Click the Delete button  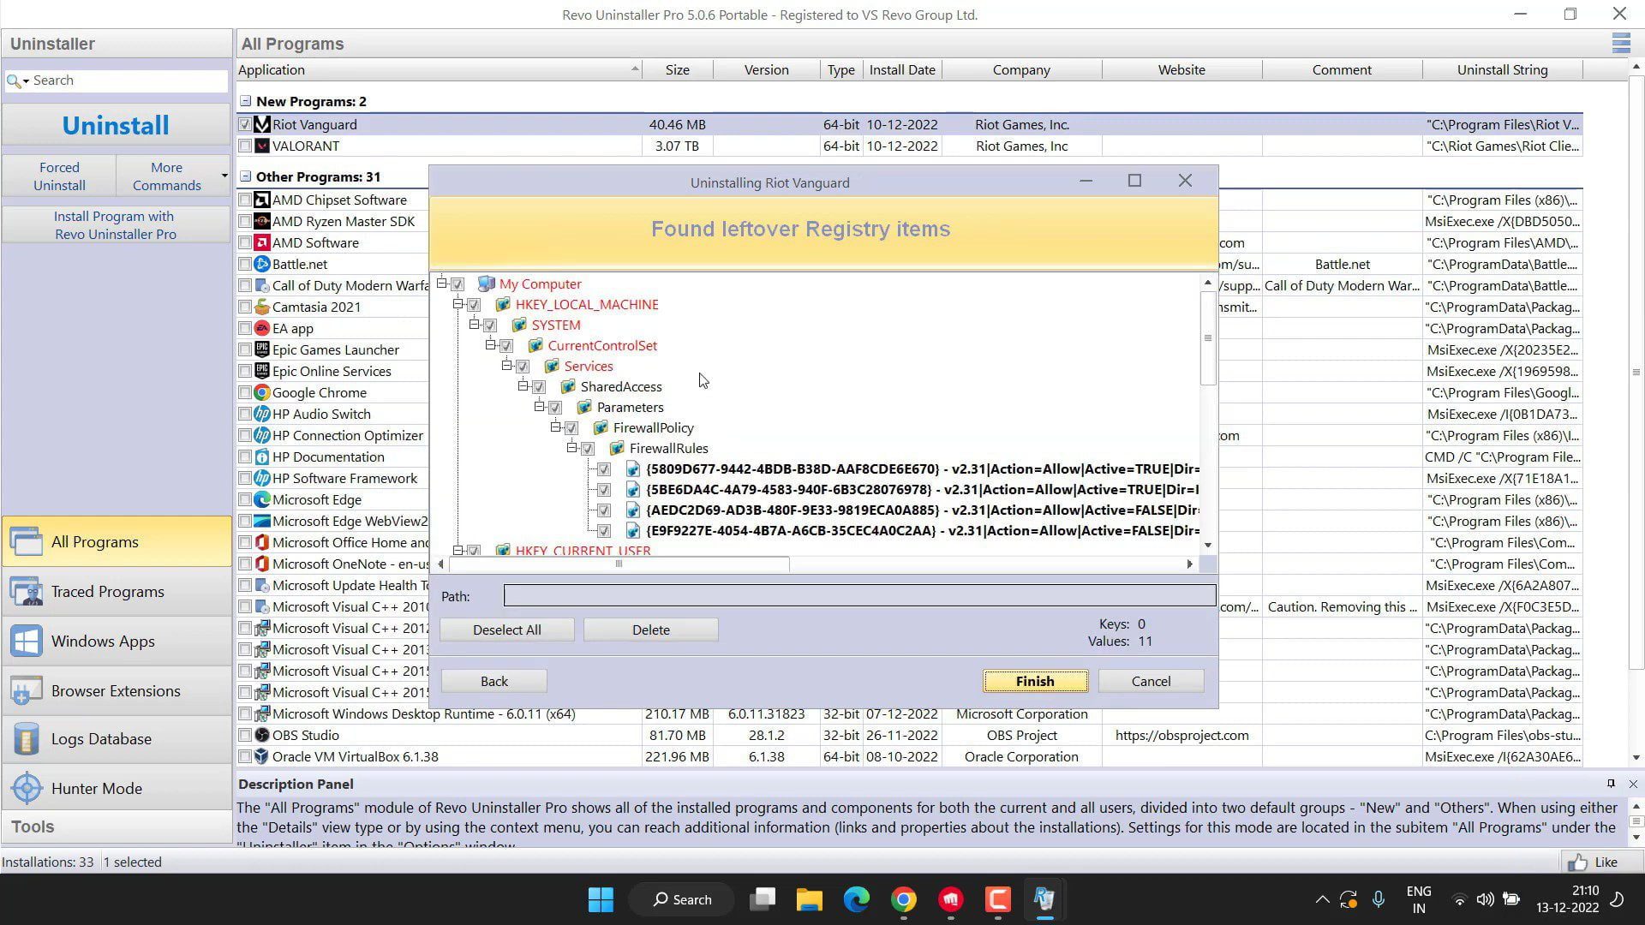(x=651, y=630)
